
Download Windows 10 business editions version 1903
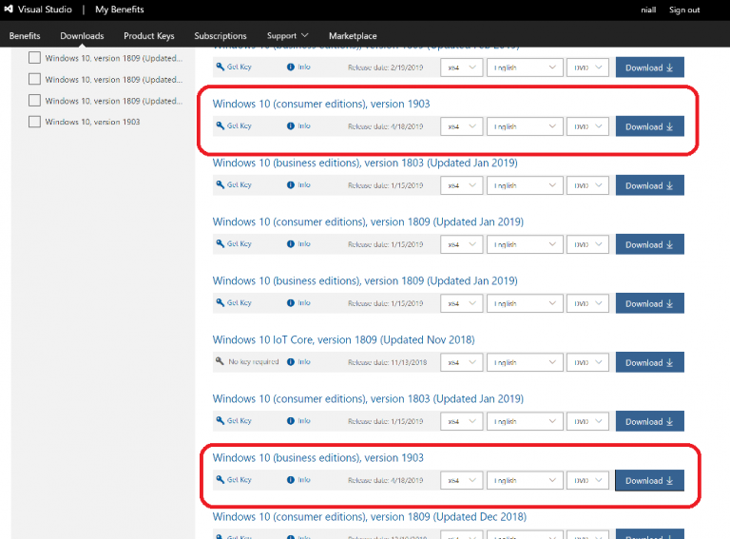(649, 481)
